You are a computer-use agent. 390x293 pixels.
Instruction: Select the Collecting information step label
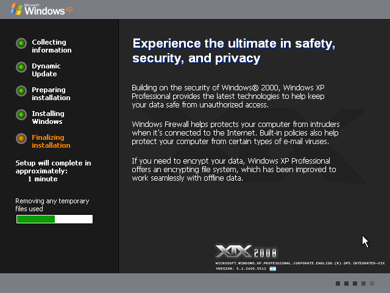(x=48, y=46)
